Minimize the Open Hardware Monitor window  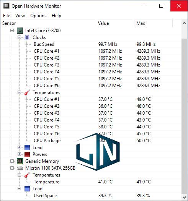coord(144,6)
